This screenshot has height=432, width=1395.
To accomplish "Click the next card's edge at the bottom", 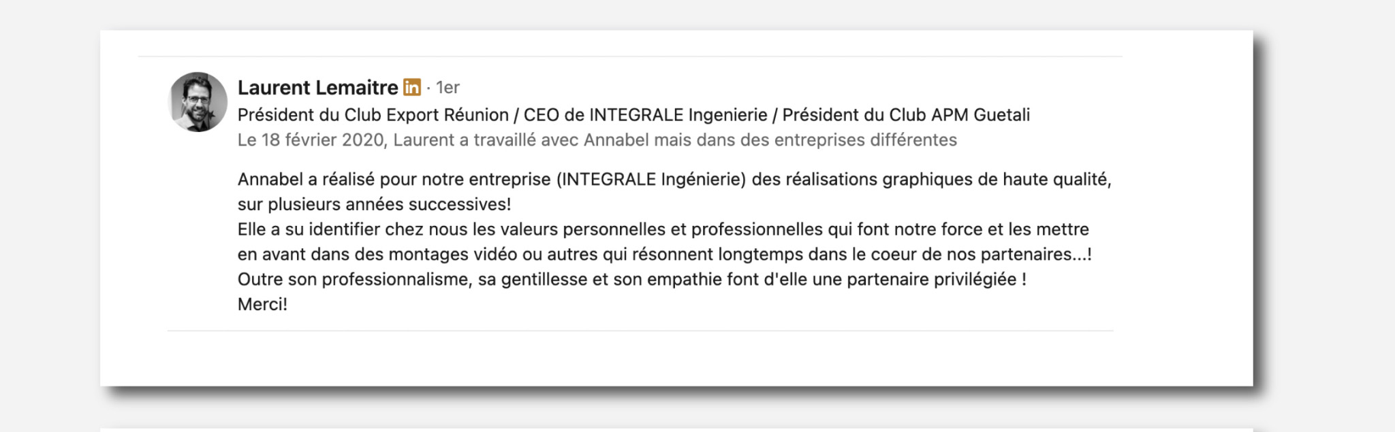I will (x=676, y=430).
